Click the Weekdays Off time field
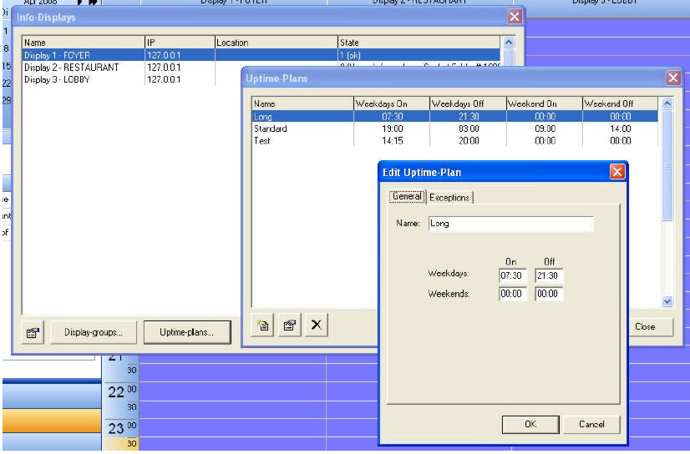This screenshot has height=454, width=690. pos(549,275)
